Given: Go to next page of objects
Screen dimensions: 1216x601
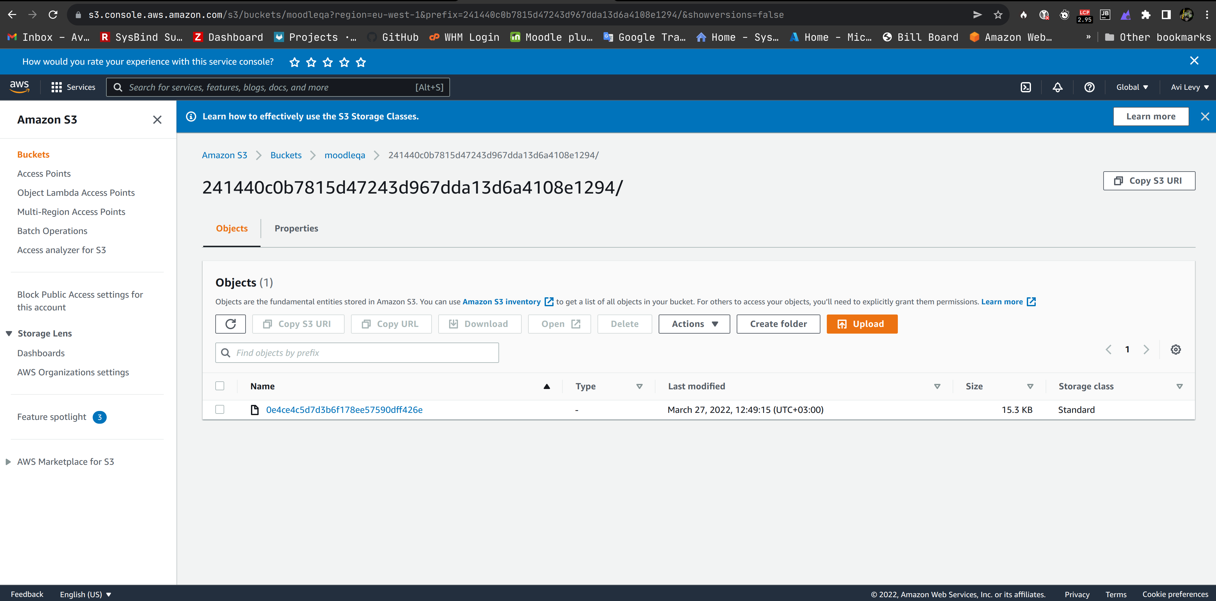Looking at the screenshot, I should tap(1146, 350).
